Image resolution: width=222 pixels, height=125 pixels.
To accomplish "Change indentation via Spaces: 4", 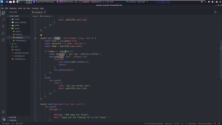I will [x=169, y=124].
